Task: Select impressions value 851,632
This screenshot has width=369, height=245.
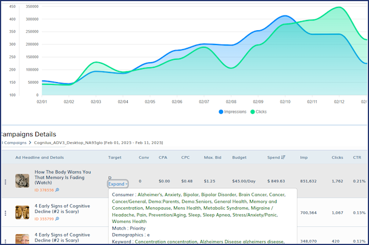Action: (309, 181)
